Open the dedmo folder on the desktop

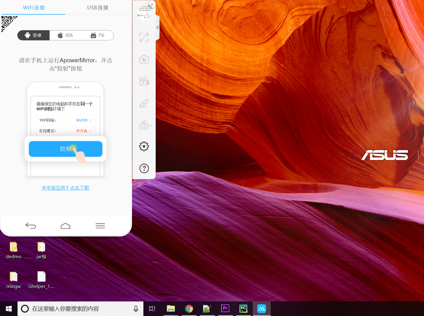point(13,250)
